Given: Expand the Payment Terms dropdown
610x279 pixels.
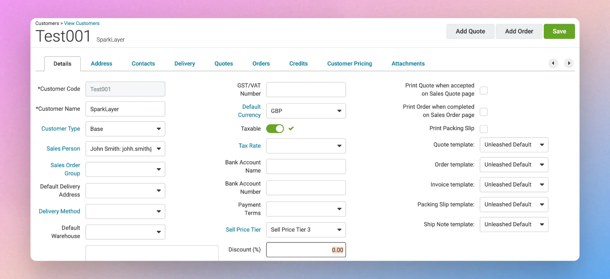Looking at the screenshot, I should point(306,209).
